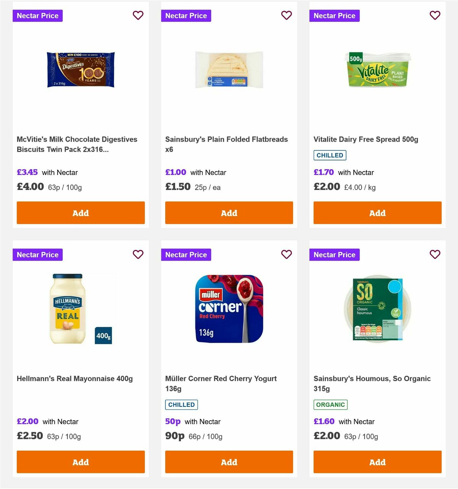
Task: Add Hellmann's Real Mayonnaise to basket
Action: 81,462
